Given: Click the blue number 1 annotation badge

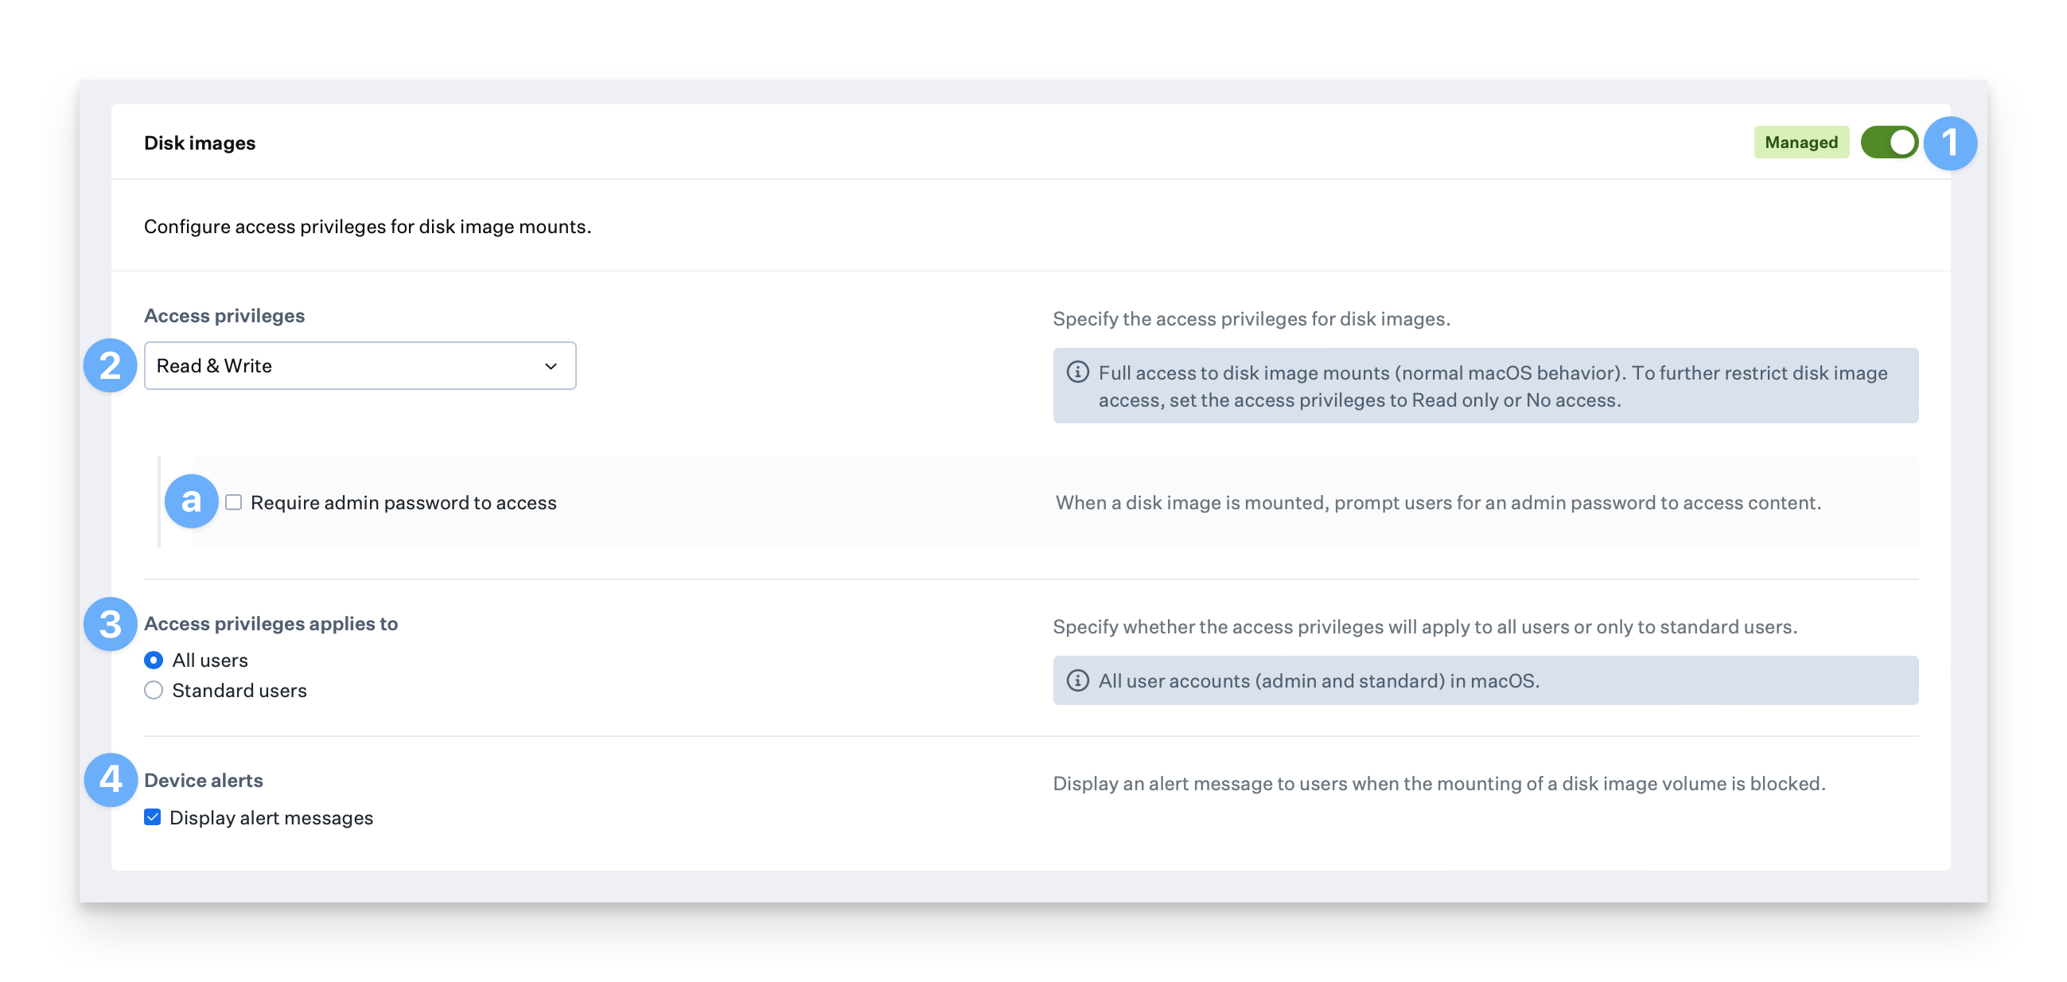Looking at the screenshot, I should [1950, 143].
